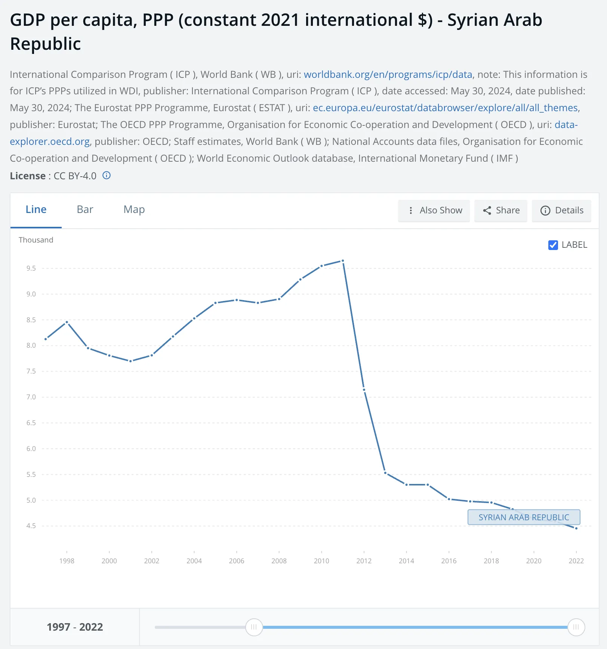
Task: Click the info icon in the Details button
Action: click(x=545, y=211)
